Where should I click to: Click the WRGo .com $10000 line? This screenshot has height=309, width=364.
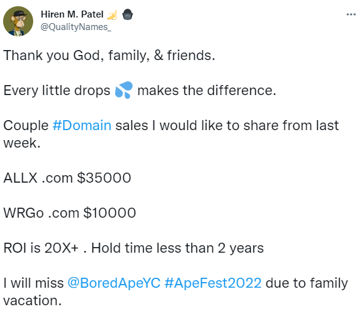pos(69,213)
